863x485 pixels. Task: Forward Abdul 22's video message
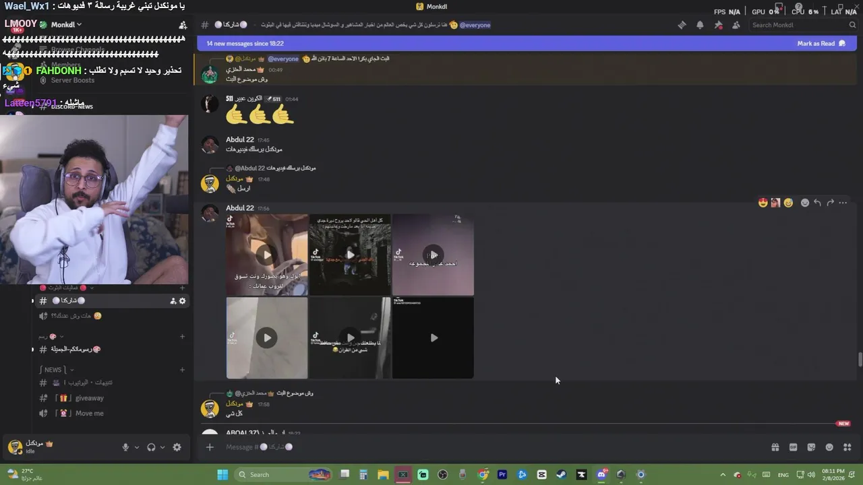pyautogui.click(x=830, y=203)
